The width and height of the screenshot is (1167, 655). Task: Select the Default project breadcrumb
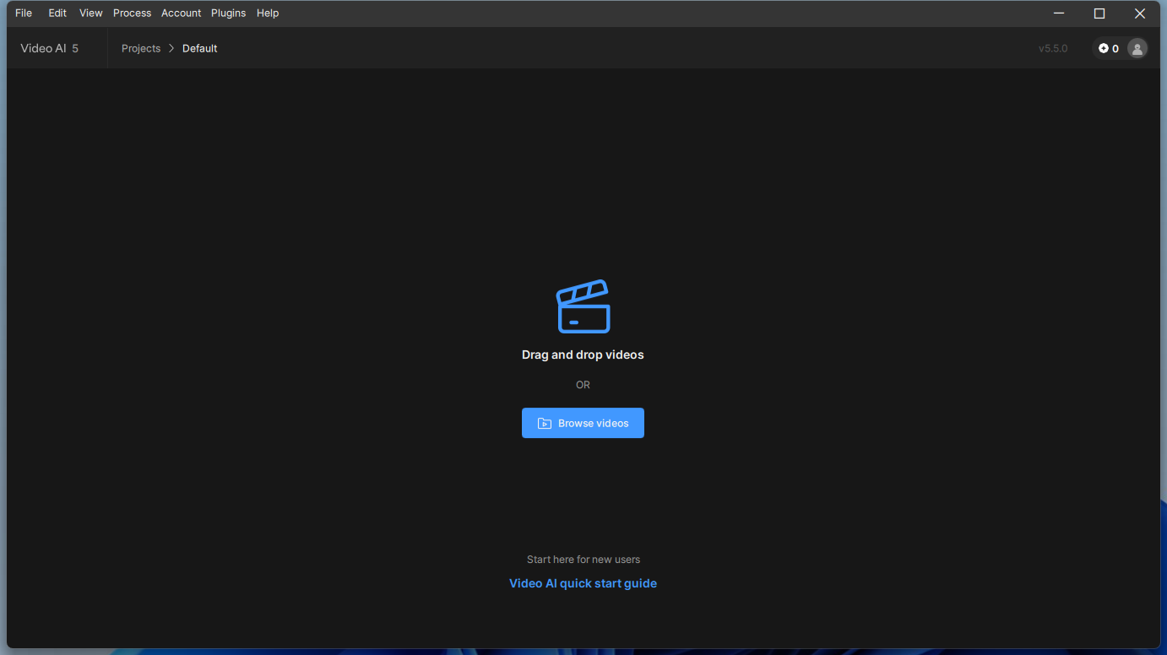point(200,48)
